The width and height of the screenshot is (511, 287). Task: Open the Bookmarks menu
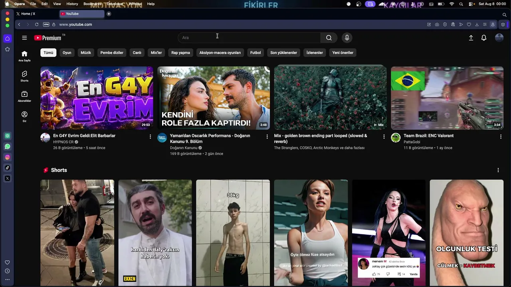click(93, 4)
